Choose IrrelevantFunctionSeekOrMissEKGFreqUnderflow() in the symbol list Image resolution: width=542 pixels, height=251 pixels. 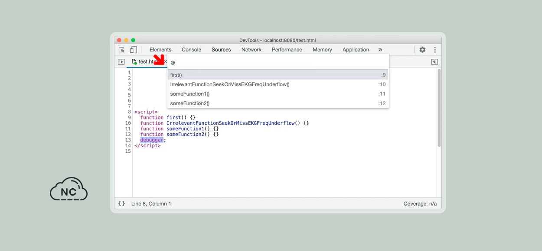[278, 84]
